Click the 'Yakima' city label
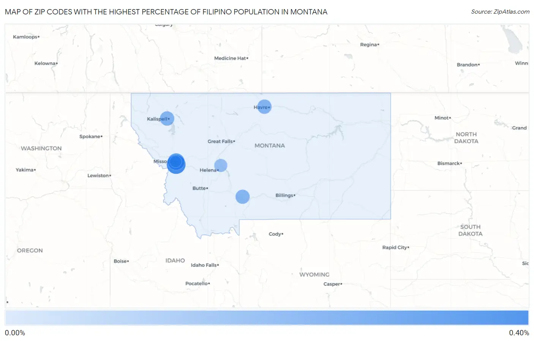The image size is (534, 341). pyautogui.click(x=25, y=170)
